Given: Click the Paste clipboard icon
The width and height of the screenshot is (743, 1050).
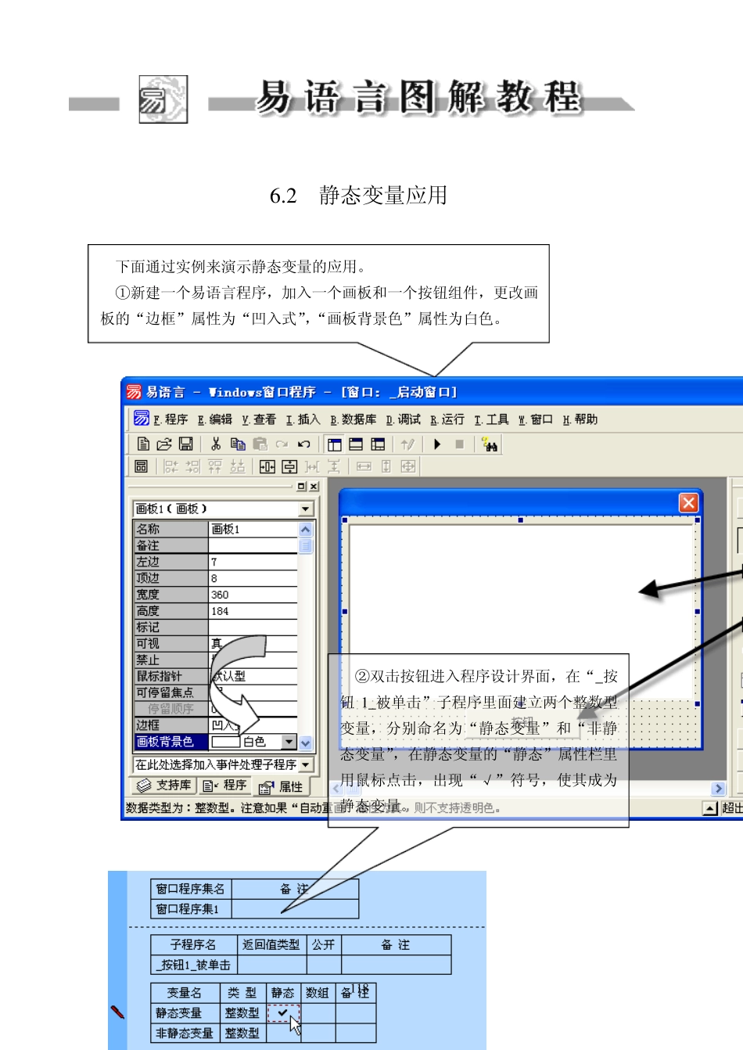Looking at the screenshot, I should click(260, 444).
